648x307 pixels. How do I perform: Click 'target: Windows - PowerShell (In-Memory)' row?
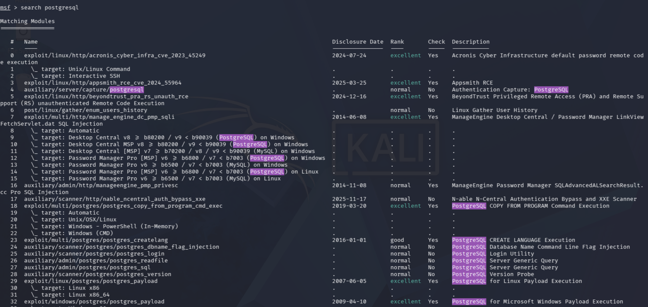[104, 226]
